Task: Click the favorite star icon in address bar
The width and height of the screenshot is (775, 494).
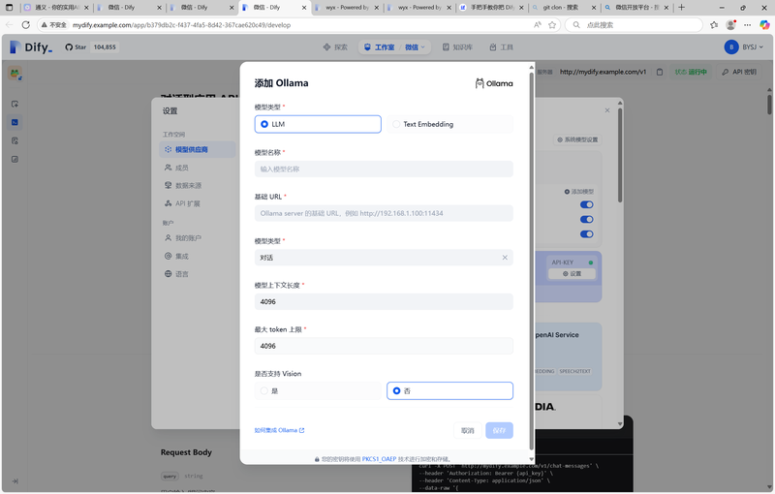Action: tap(552, 25)
